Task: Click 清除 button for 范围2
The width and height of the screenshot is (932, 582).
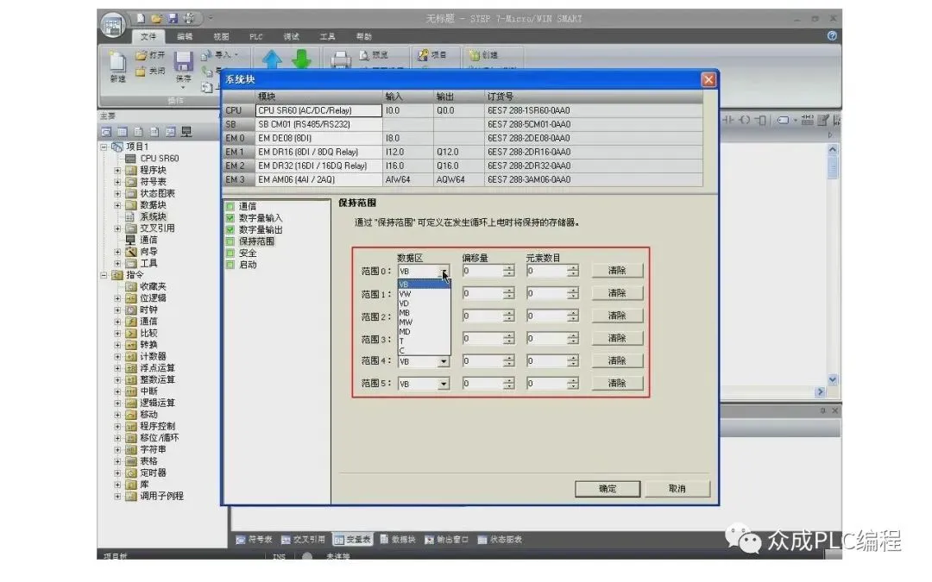Action: point(617,316)
